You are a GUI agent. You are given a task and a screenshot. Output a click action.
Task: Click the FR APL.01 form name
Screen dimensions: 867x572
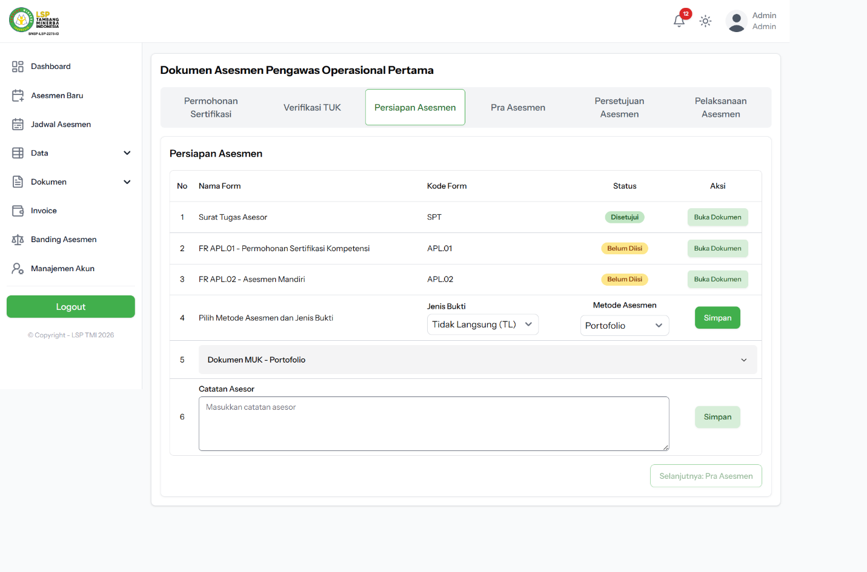click(x=284, y=248)
